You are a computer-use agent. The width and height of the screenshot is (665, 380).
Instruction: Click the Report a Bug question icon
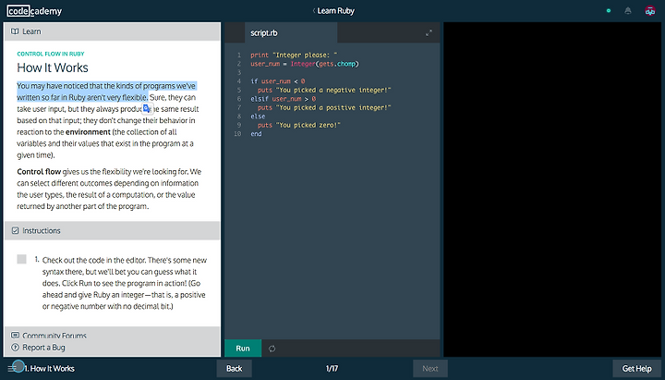pyautogui.click(x=16, y=348)
